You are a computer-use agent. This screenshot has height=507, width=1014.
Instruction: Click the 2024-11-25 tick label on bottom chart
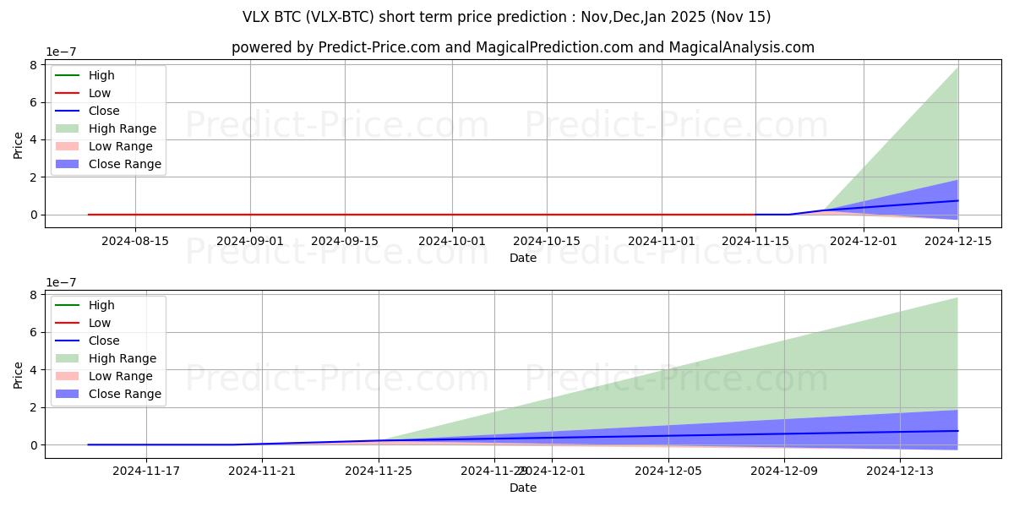(379, 471)
